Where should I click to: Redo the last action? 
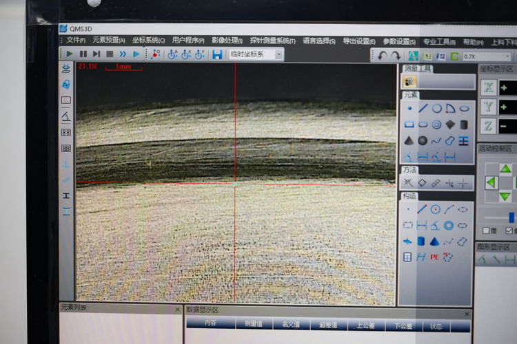[396, 56]
